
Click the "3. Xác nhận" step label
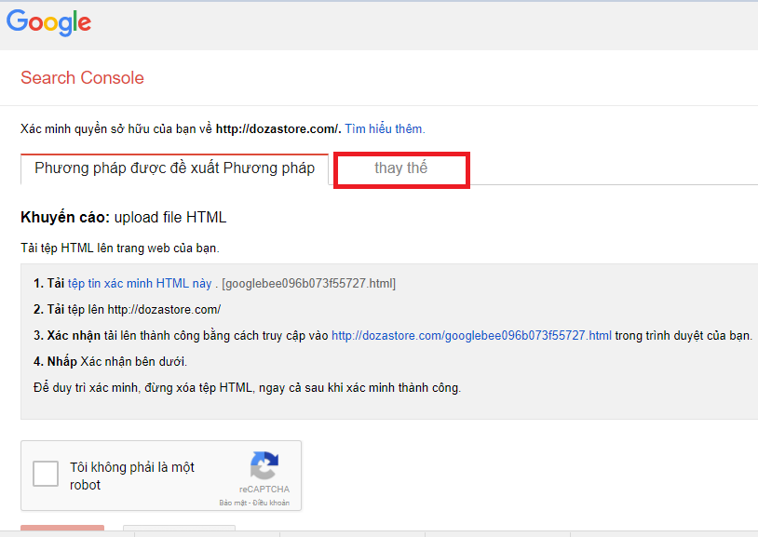pos(67,335)
